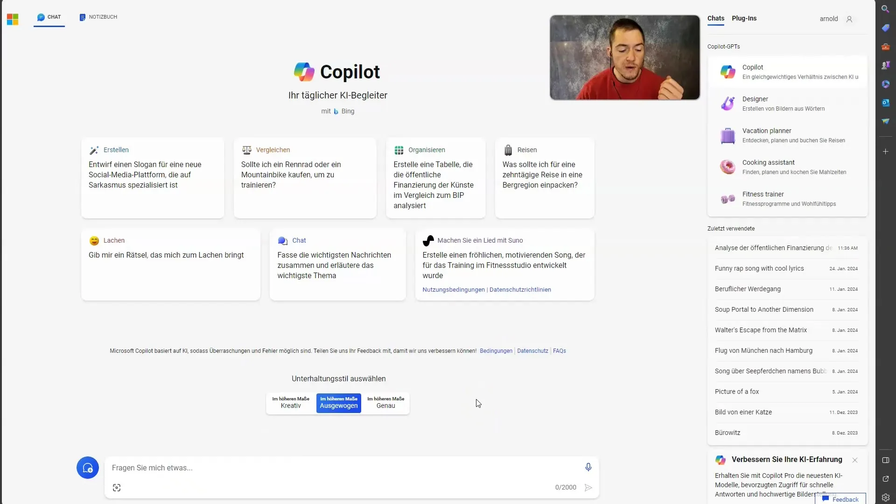The height and width of the screenshot is (504, 896).
Task: Open the Designer GPT icon
Action: [x=728, y=103]
